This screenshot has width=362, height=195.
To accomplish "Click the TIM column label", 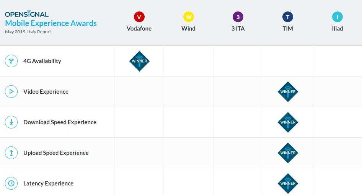I will pyautogui.click(x=288, y=29).
